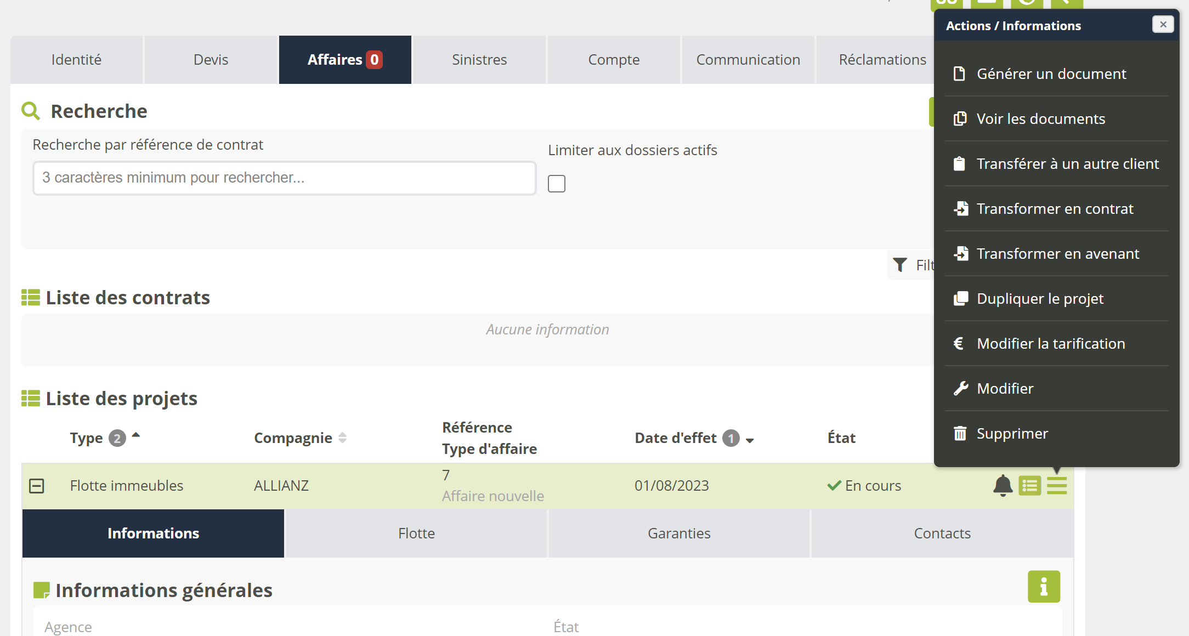Screen dimensions: 1189x636
Task: Open the green list details icon
Action: tap(1029, 485)
